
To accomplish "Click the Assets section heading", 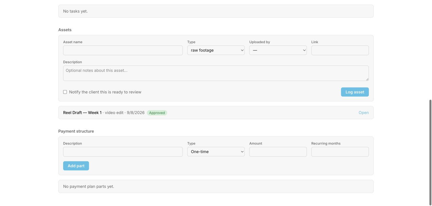I will (x=65, y=30).
